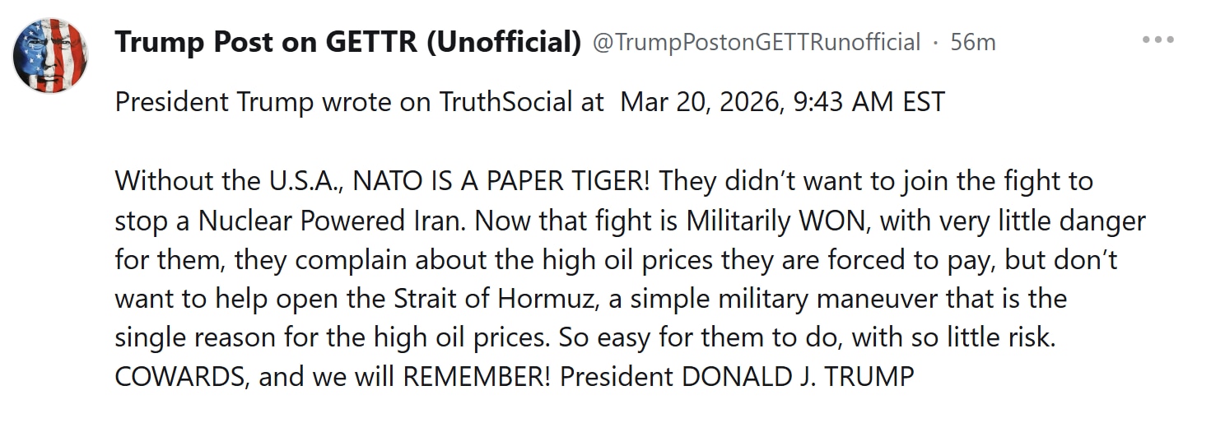Image resolution: width=1211 pixels, height=437 pixels.
Task: Click the word COWARDS in the post
Action: 181,376
